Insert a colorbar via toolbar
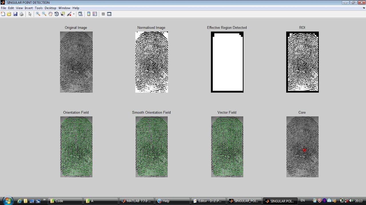The height and width of the screenshot is (205, 366). (89, 14)
